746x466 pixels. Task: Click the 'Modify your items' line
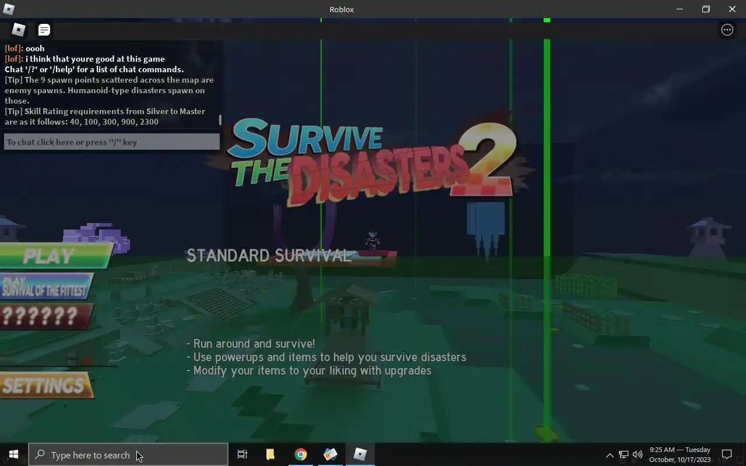click(309, 370)
